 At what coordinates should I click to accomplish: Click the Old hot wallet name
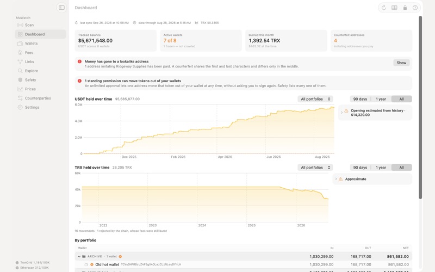point(107,265)
